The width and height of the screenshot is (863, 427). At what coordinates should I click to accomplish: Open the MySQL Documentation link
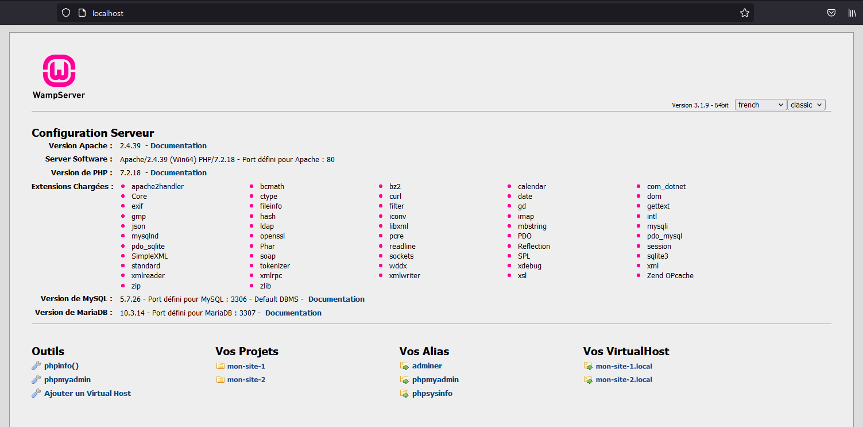click(336, 299)
